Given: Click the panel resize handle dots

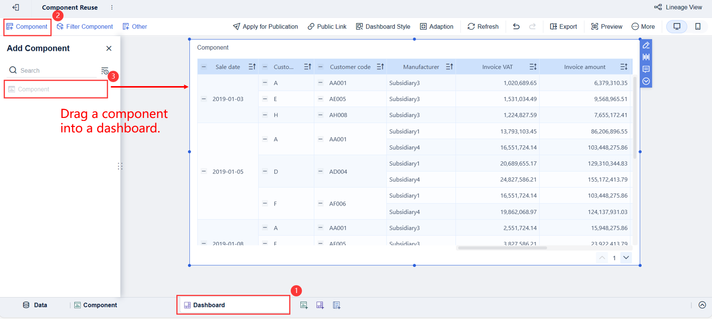Looking at the screenshot, I should tap(120, 166).
